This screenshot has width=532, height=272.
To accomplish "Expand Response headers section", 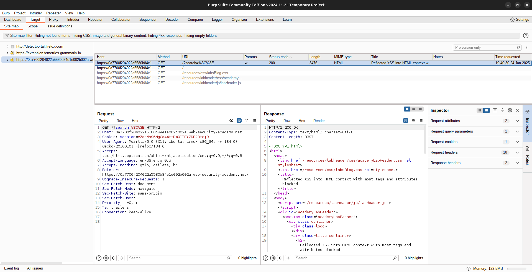I will tap(517, 163).
